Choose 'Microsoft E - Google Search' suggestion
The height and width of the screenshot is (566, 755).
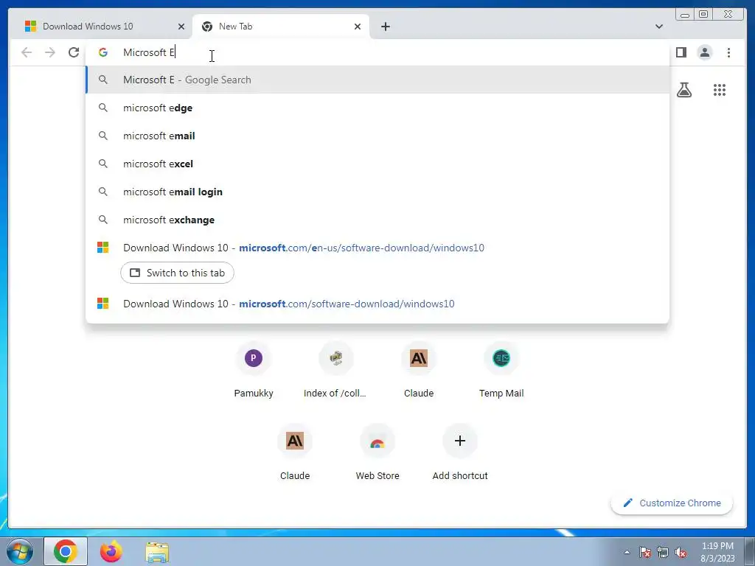[x=377, y=80]
